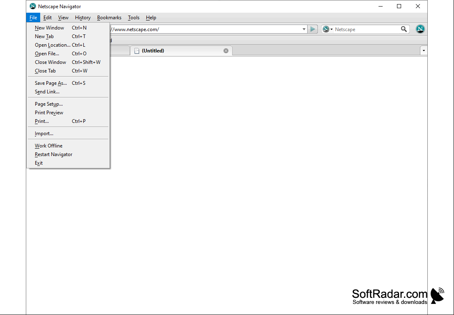Choose New Window from File menu
The image size is (454, 315).
[x=68, y=28]
